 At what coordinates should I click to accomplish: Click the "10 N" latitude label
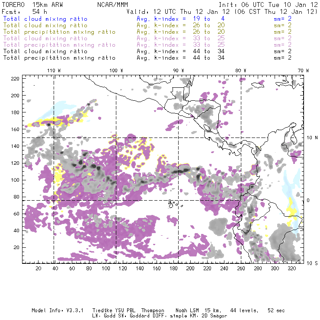click(x=312, y=138)
